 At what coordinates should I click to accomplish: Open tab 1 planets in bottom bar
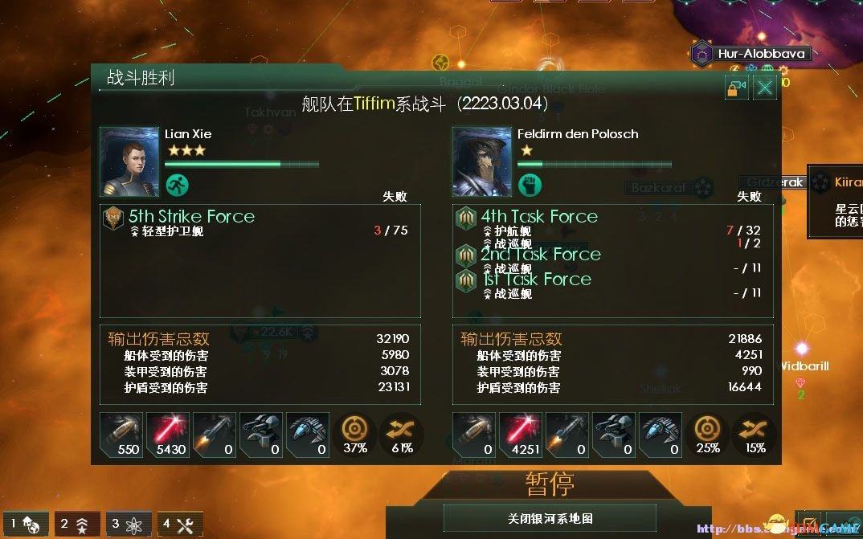pyautogui.click(x=26, y=525)
